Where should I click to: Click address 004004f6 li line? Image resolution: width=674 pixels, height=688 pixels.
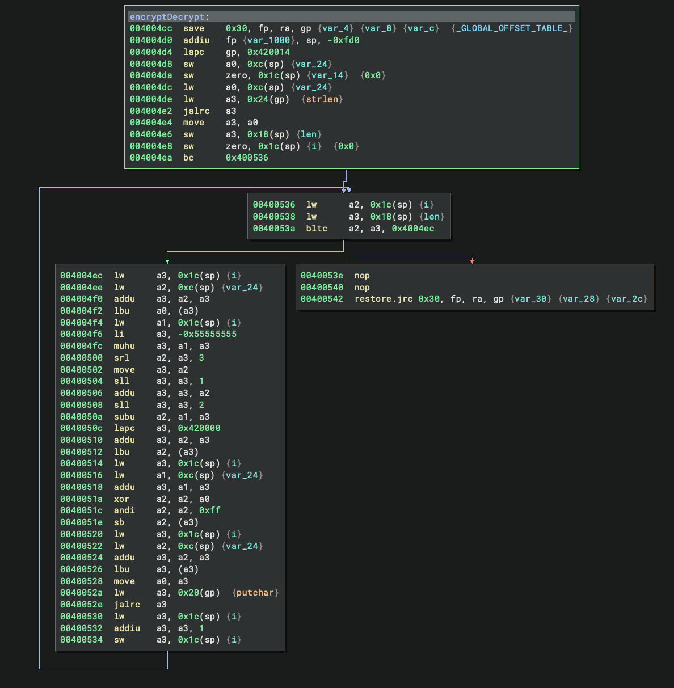(82, 334)
